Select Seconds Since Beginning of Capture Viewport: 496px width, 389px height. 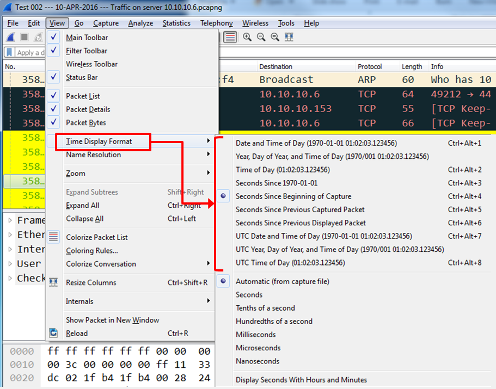[293, 196]
